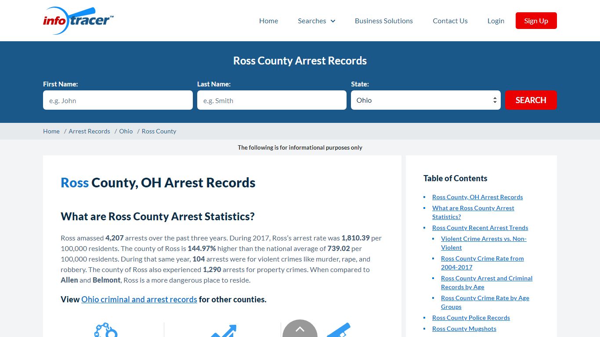The image size is (600, 337).
Task: Focus the First Name input field
Action: (x=118, y=100)
